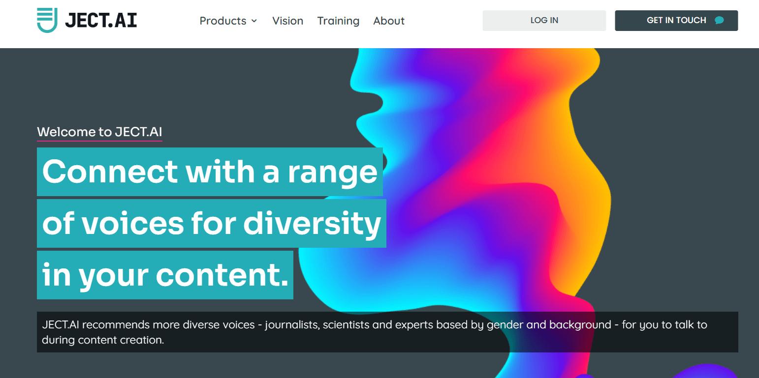Select the teal mark next to JECT.AI wordmark
The width and height of the screenshot is (759, 378).
click(47, 20)
